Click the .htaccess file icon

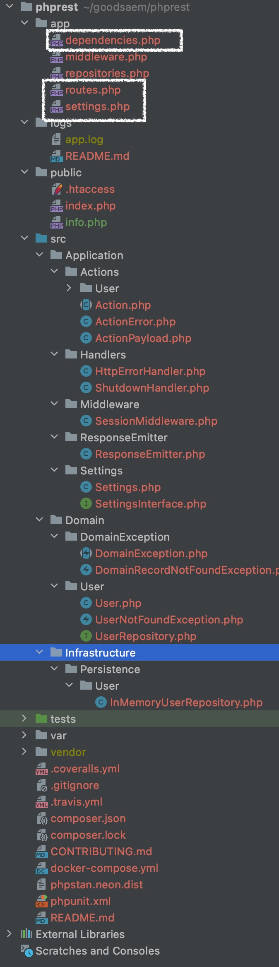(56, 189)
